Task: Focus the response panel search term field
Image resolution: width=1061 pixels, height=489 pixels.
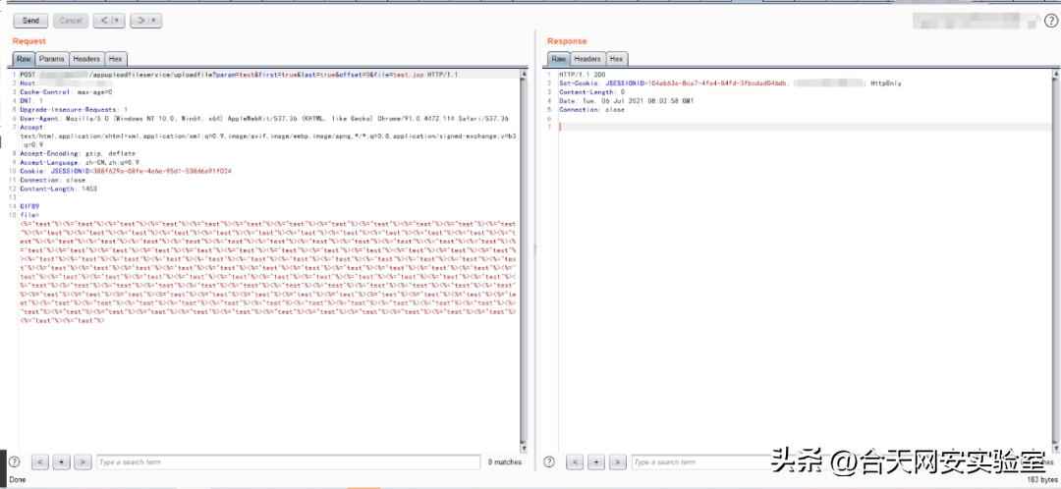Action: (698, 462)
